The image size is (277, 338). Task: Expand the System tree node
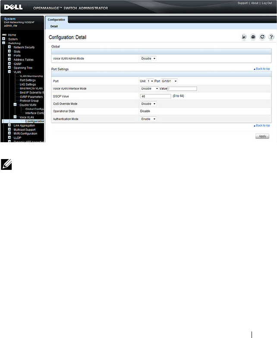coord(3,39)
